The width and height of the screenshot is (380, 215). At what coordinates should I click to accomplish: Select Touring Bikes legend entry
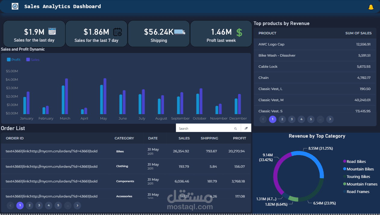point(357,177)
